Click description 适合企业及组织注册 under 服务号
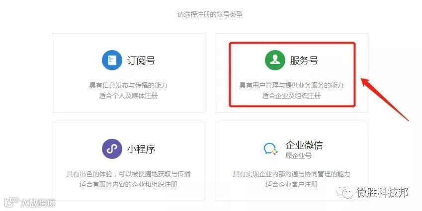Image resolution: width=422 pixels, height=211 pixels. coord(291,96)
